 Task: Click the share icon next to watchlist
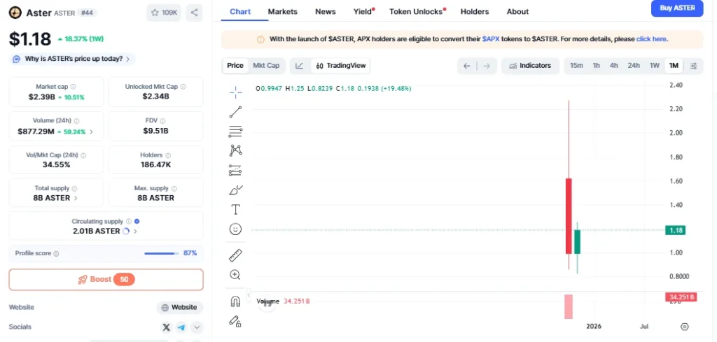click(195, 13)
